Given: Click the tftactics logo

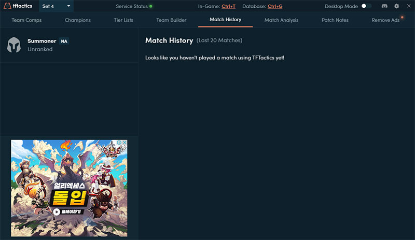Looking at the screenshot, I should tap(18, 6).
